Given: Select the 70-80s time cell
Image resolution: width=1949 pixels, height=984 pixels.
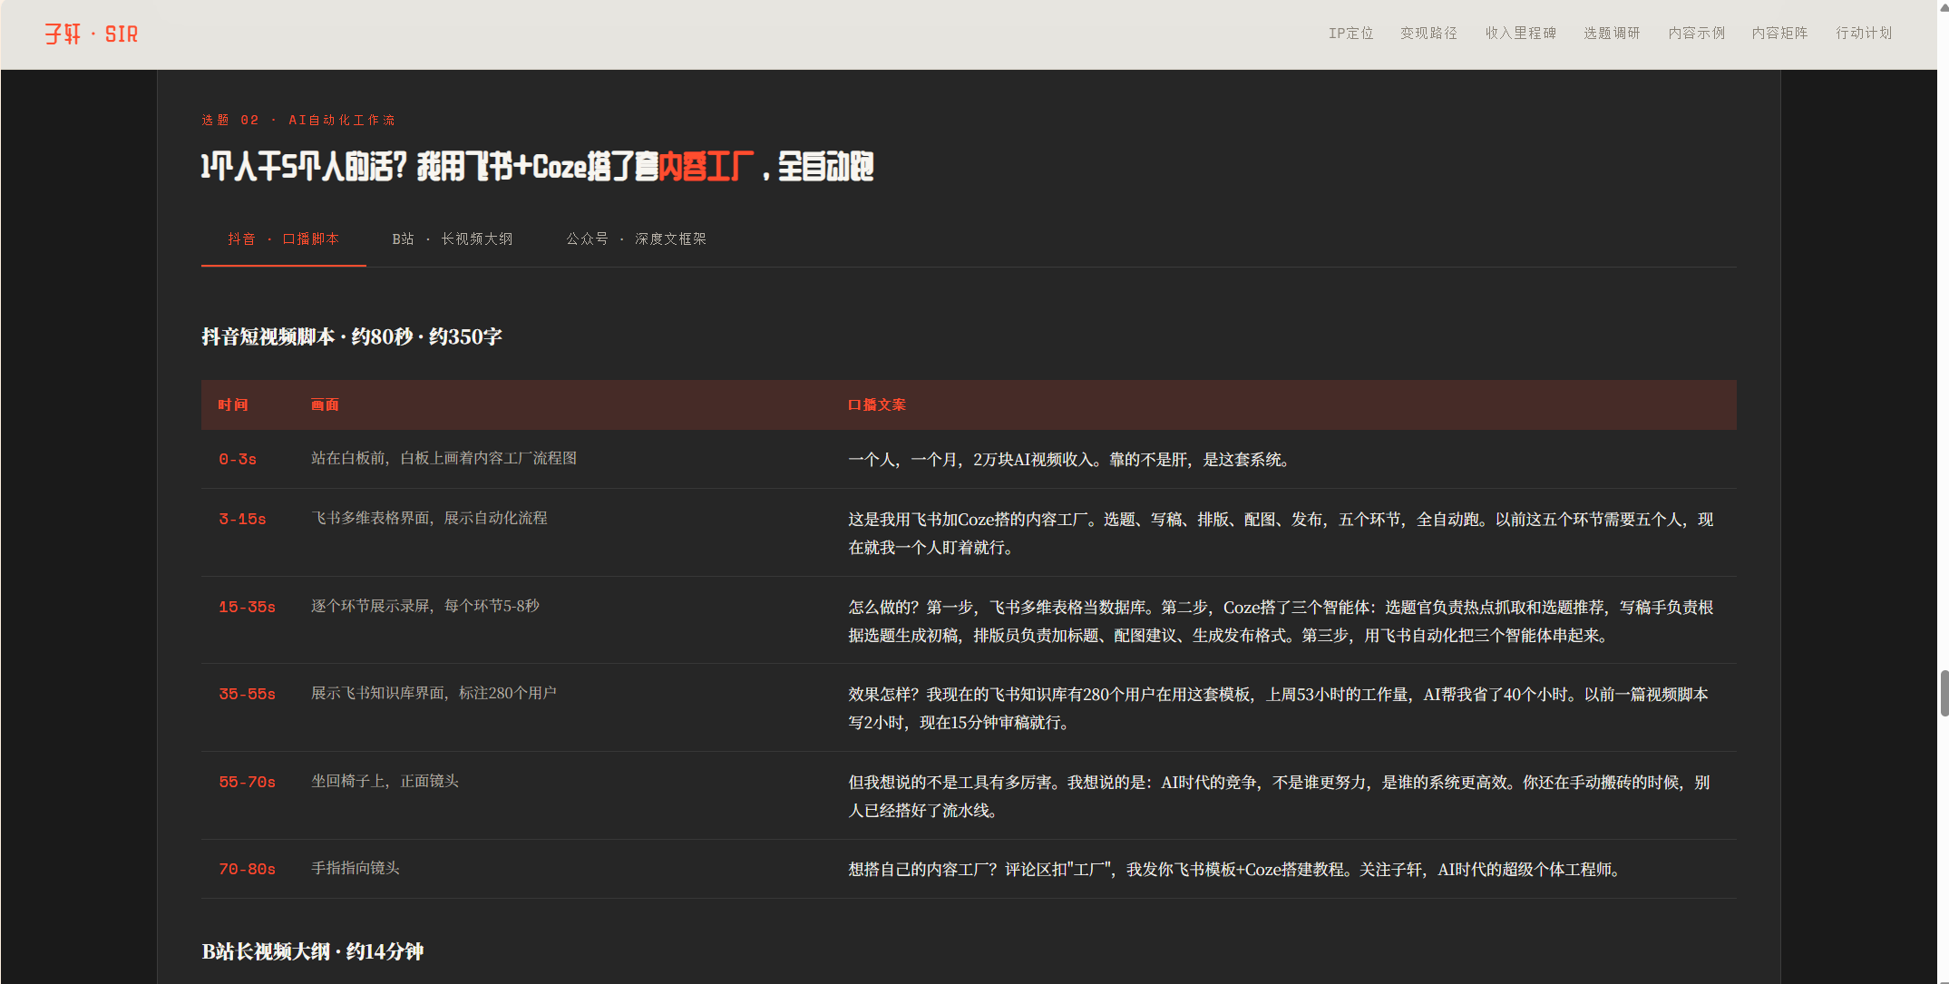Looking at the screenshot, I should [247, 870].
